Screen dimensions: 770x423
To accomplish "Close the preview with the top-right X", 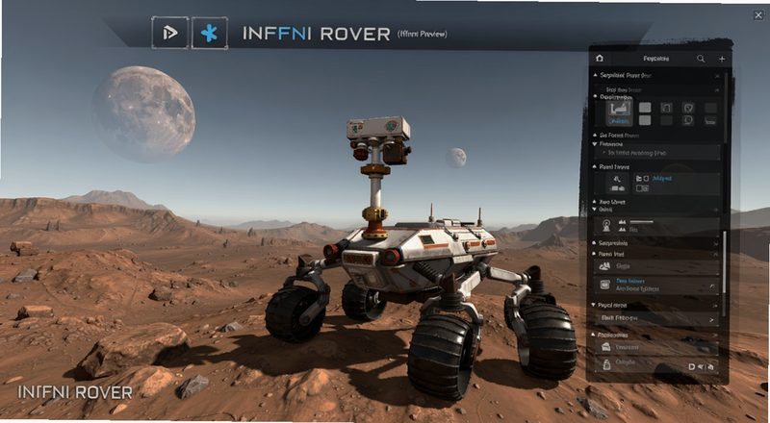I will (758, 15).
